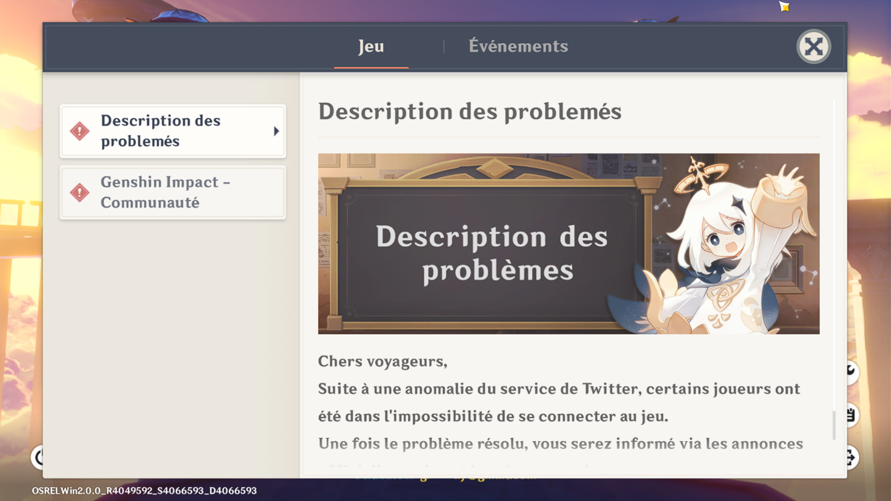Click the Paimon announcement banner image
This screenshot has width=891, height=501.
click(568, 244)
